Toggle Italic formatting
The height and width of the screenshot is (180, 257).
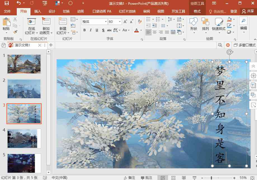tap(91, 30)
